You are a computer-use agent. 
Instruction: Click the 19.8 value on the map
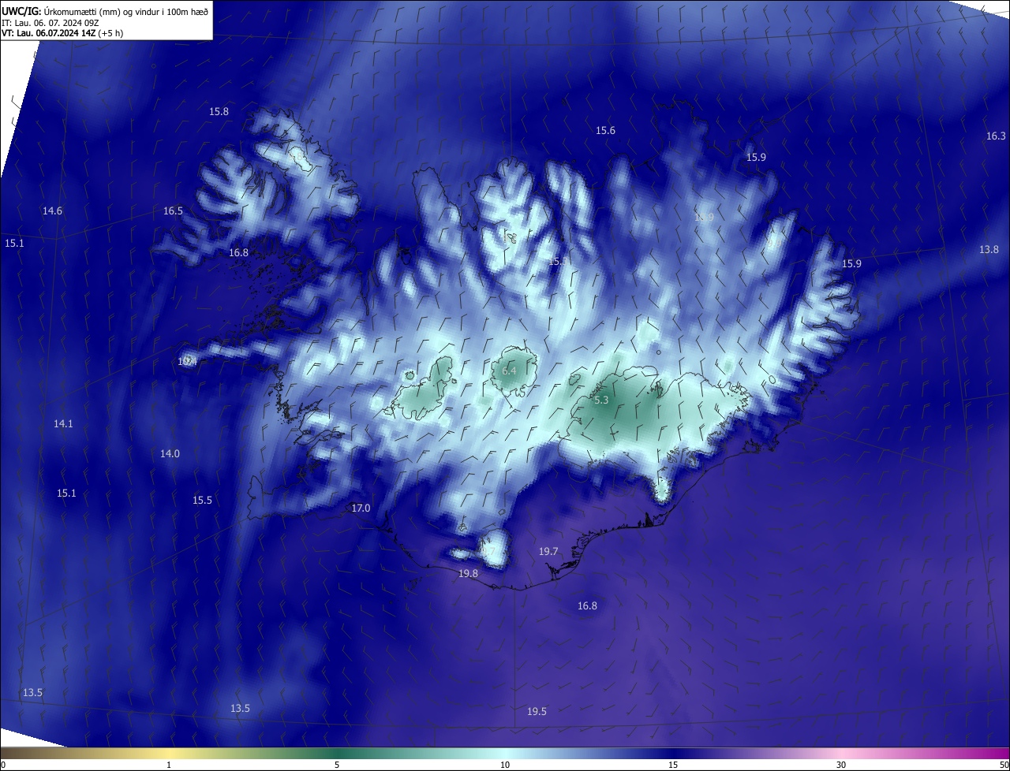click(468, 573)
